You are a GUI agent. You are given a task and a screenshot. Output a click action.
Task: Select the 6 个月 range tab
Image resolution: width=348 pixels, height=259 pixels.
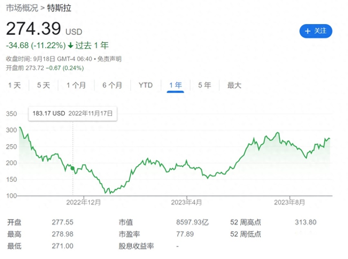coord(112,85)
